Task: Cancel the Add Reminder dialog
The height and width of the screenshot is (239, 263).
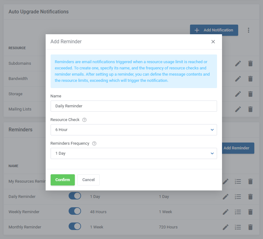Action: point(88,180)
